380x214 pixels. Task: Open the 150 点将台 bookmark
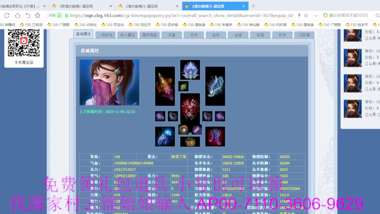(x=85, y=25)
